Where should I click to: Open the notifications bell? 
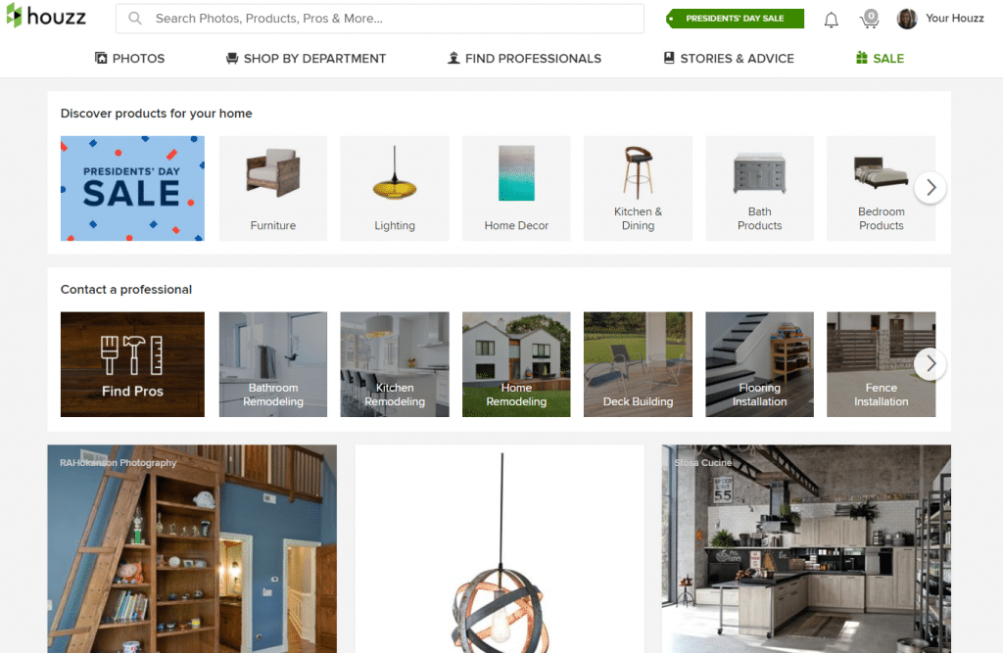831,20
